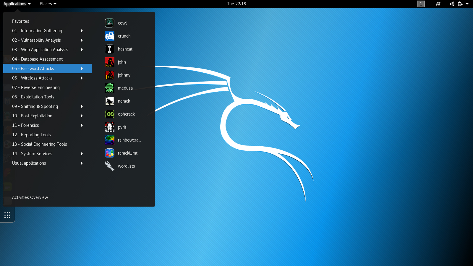
Task: Click the wordlists text label
Action: pos(127,166)
